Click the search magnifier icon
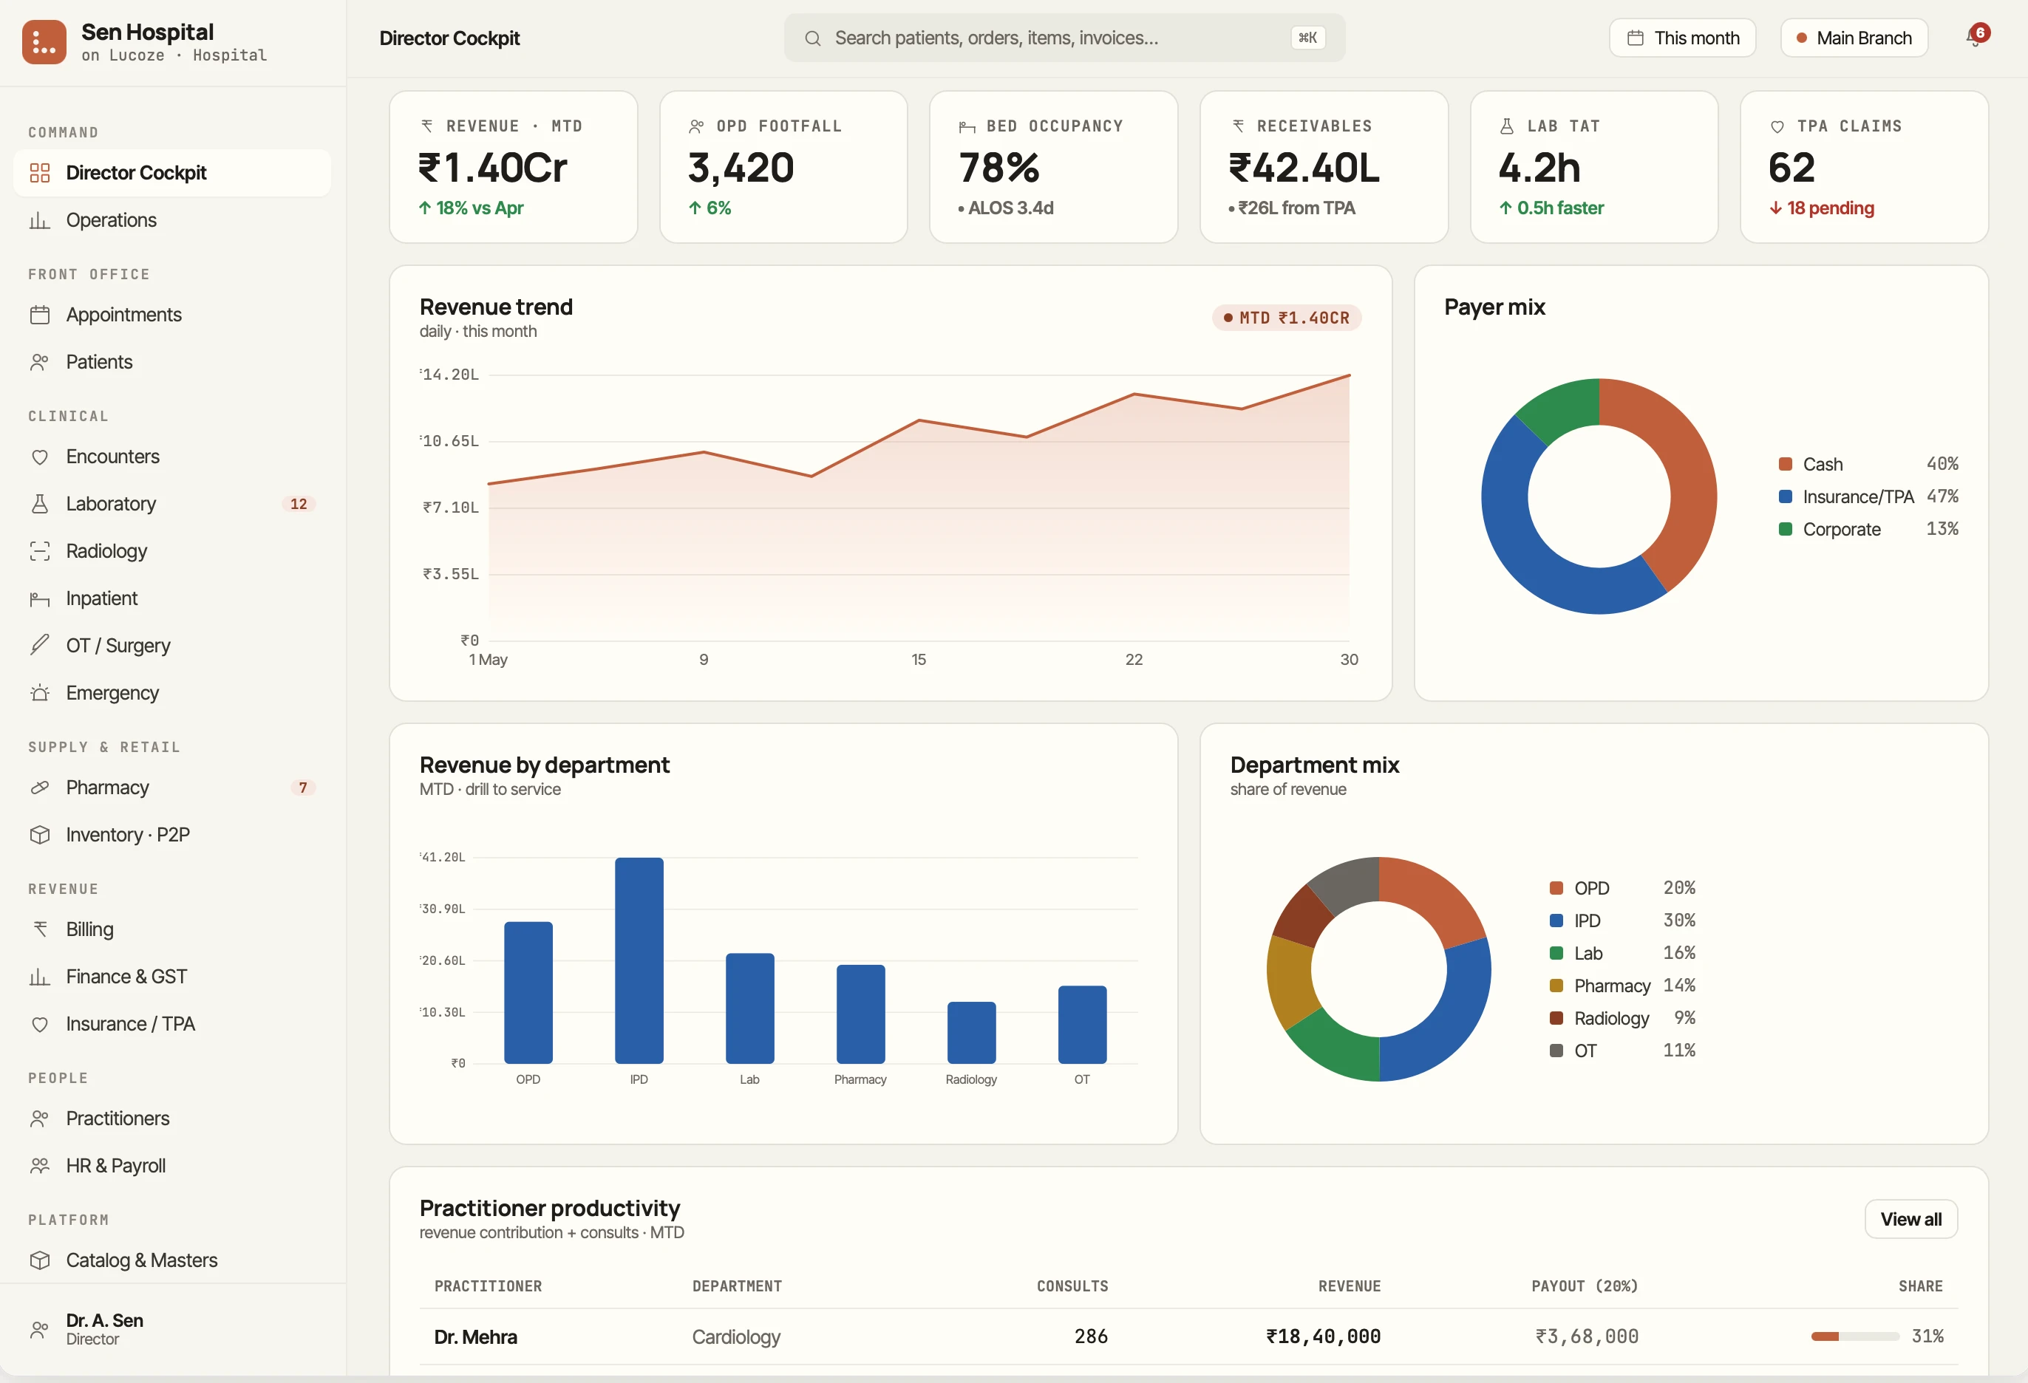Screen dimensions: 2028x1383 pyautogui.click(x=812, y=38)
